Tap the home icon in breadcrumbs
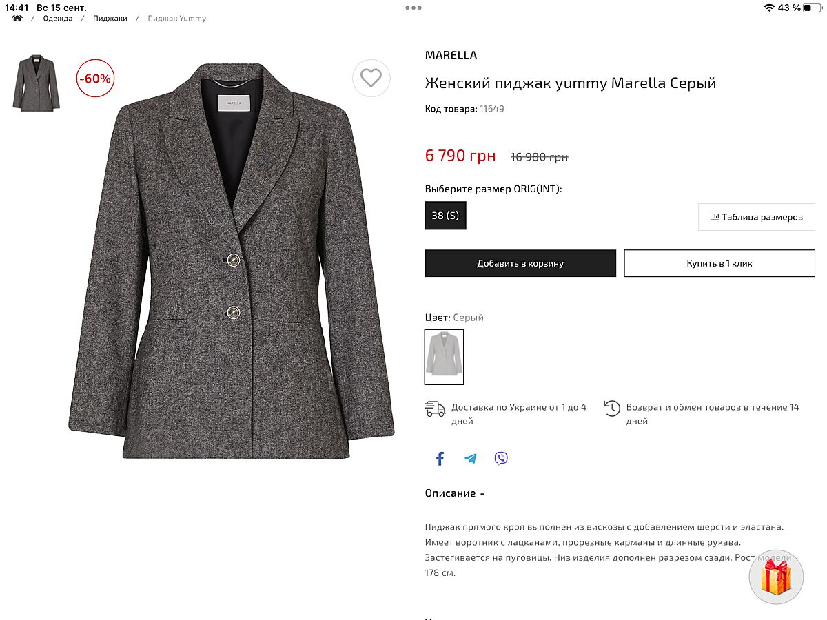The width and height of the screenshot is (827, 620). pyautogui.click(x=17, y=19)
